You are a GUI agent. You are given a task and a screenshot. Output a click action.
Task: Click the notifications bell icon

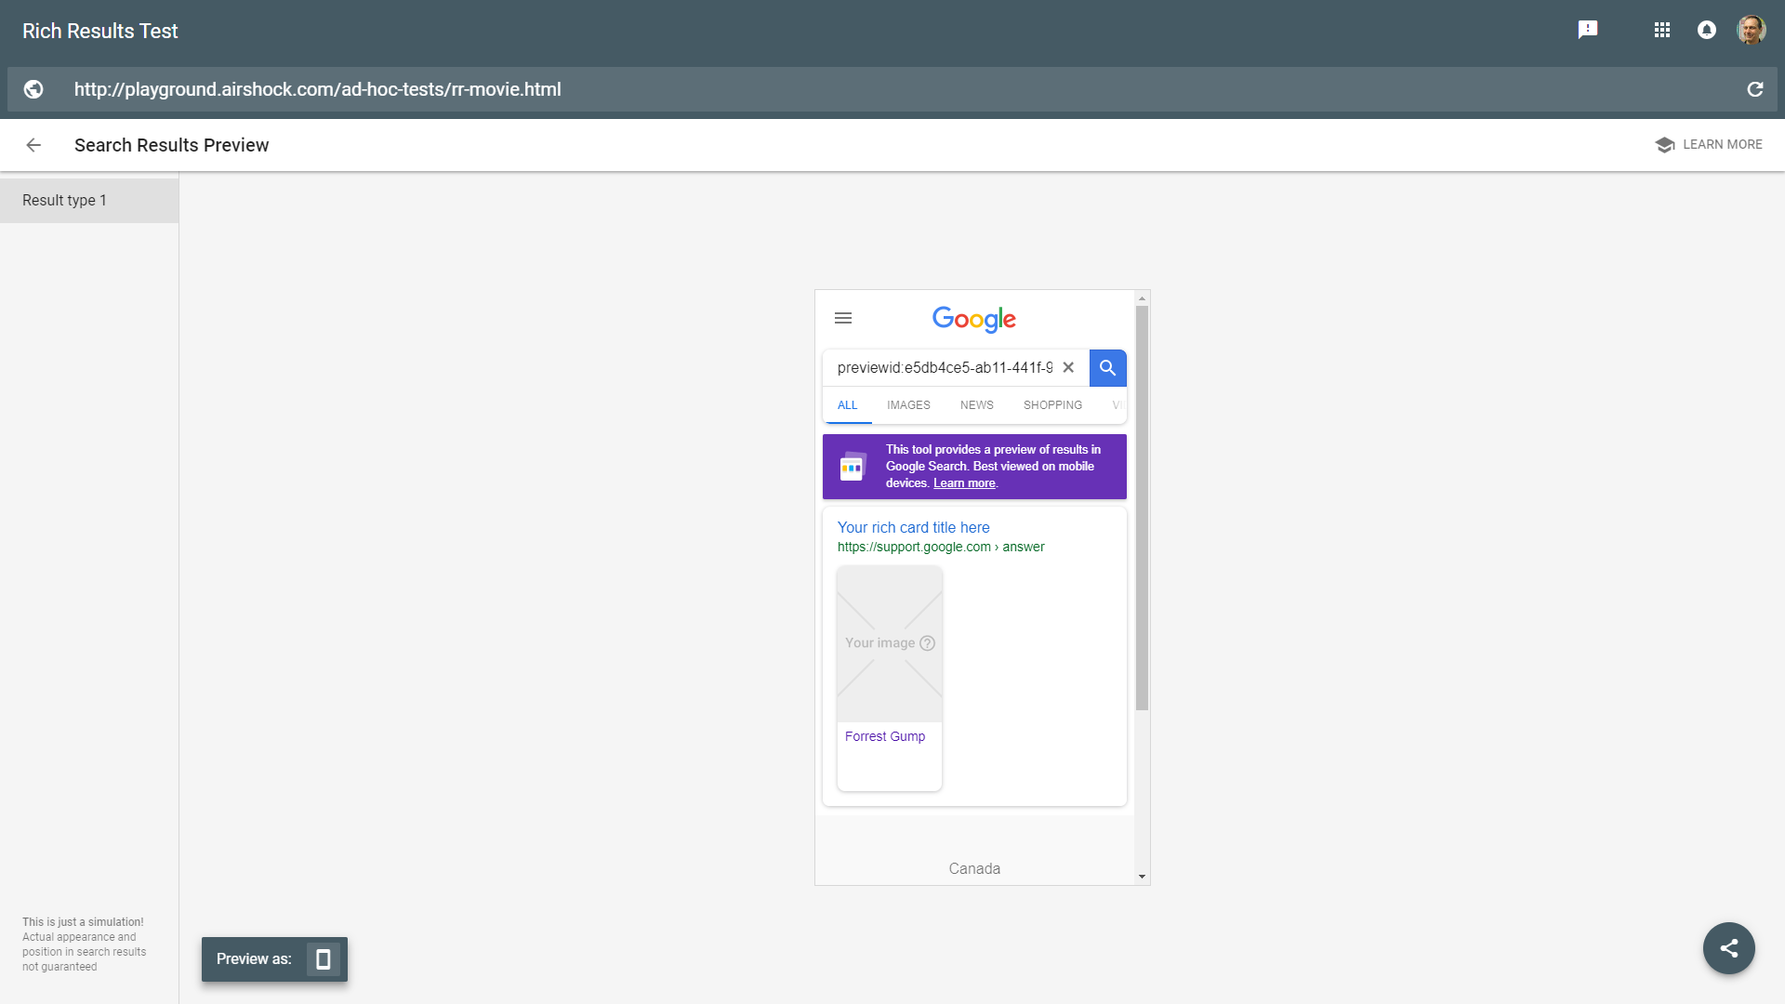click(1707, 30)
